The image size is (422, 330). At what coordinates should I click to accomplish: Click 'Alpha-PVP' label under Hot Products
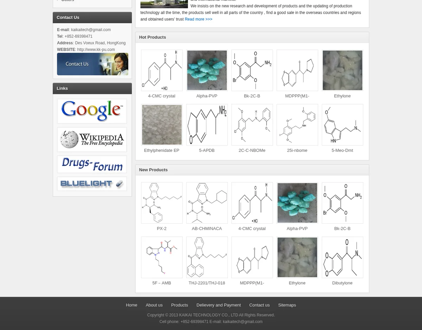(x=207, y=96)
